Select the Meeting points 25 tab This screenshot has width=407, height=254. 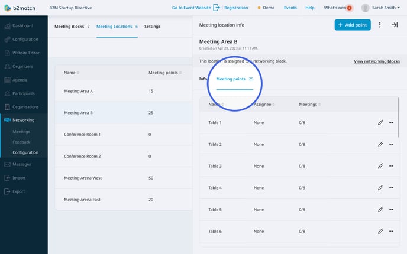tap(235, 79)
